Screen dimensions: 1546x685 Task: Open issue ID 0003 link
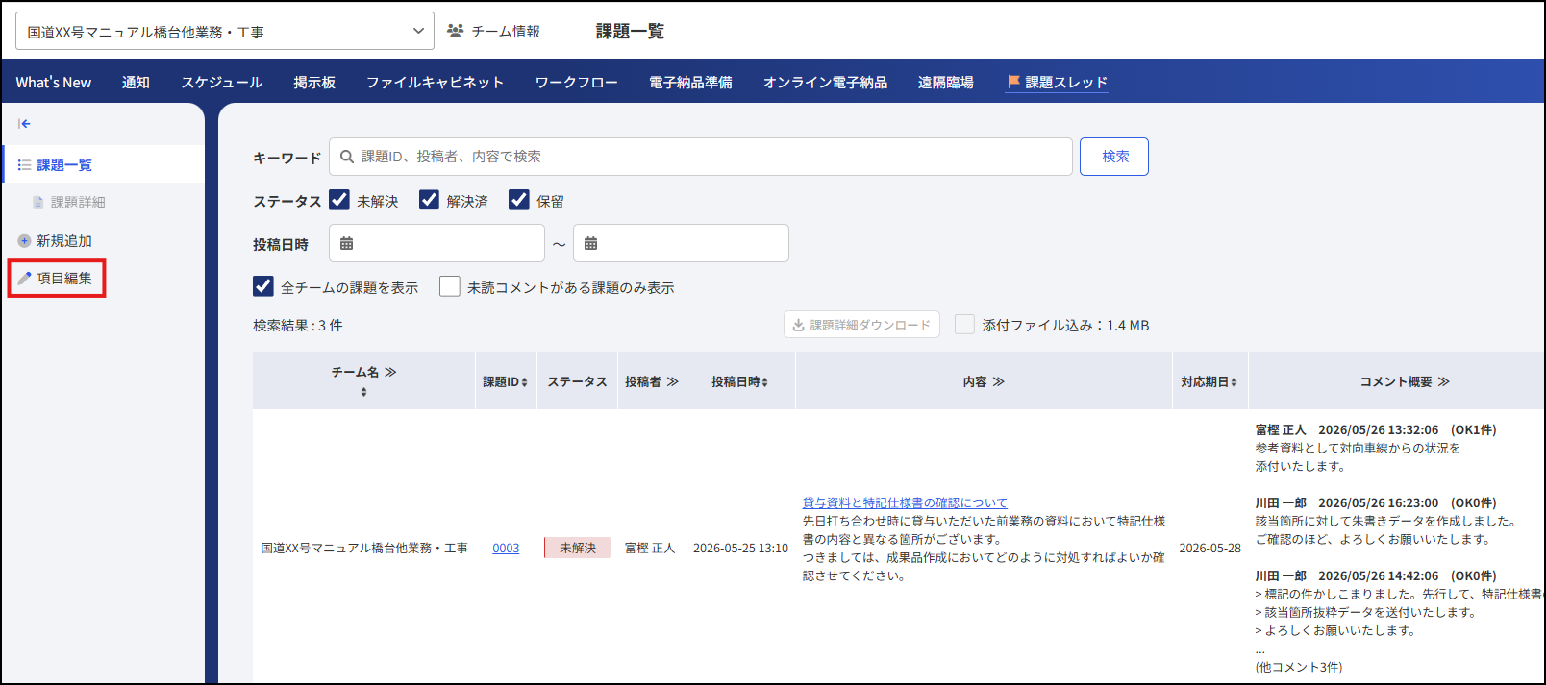click(506, 549)
